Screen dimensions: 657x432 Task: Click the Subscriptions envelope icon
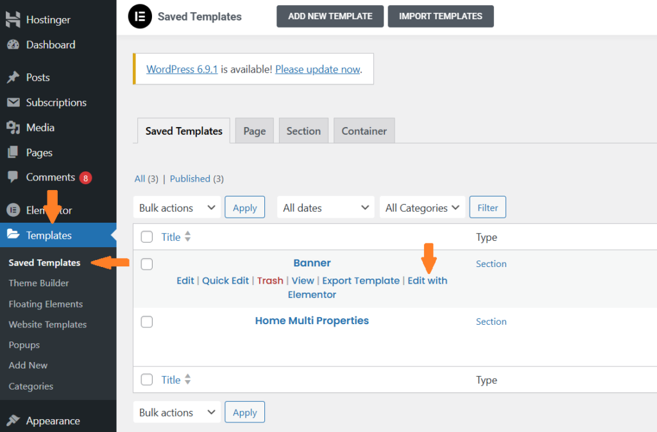[13, 103]
